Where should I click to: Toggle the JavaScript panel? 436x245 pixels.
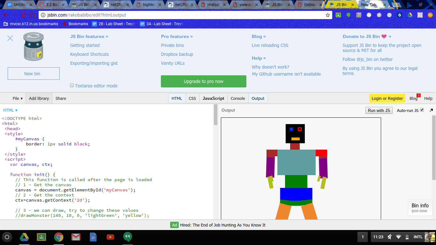[213, 98]
